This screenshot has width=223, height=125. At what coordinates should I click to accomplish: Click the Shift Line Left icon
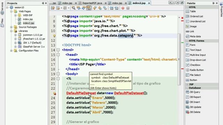pyautogui.click(x=111, y=8)
